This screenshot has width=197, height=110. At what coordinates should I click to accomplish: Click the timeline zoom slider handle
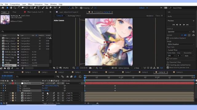tap(88, 103)
